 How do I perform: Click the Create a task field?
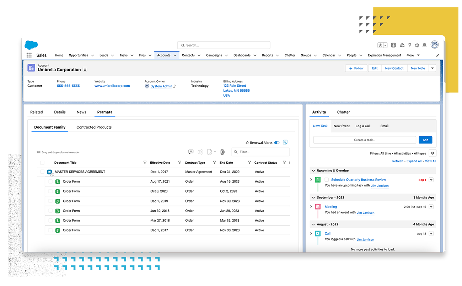[x=365, y=140]
